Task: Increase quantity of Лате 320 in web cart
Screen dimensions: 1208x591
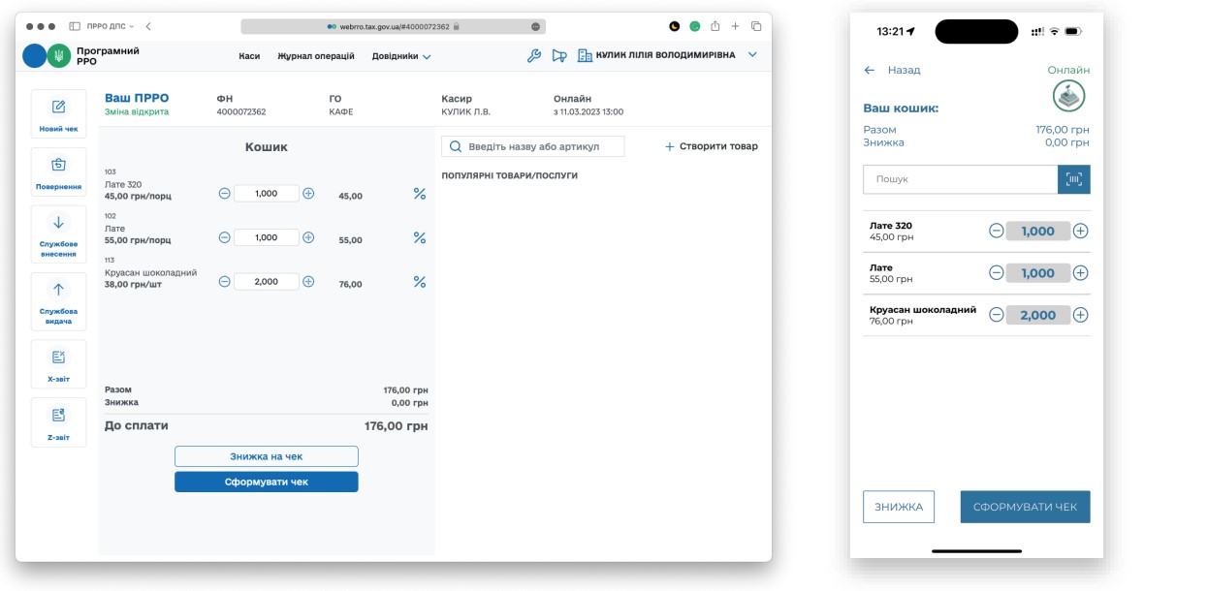Action: [x=308, y=194]
